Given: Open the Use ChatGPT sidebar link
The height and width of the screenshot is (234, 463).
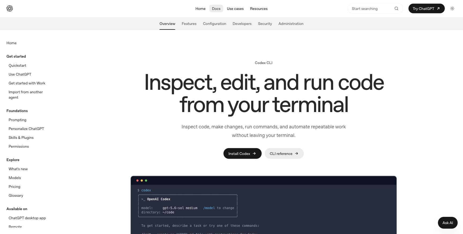Looking at the screenshot, I should click(20, 74).
